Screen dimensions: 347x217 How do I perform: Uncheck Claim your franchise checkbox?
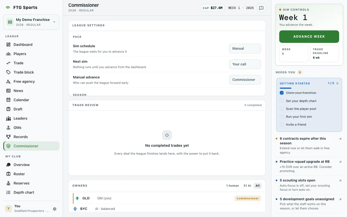point(282,93)
